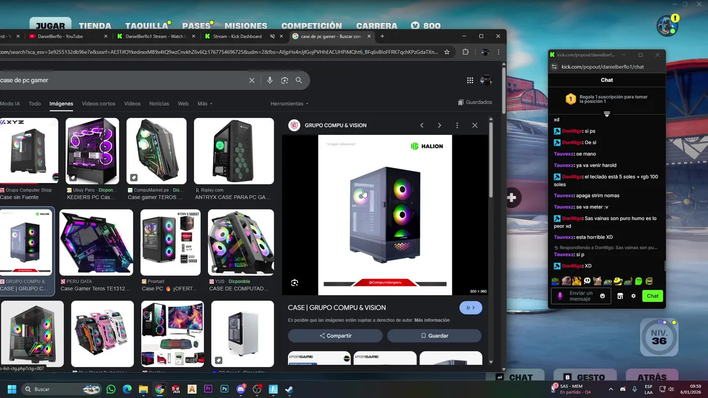Open the Web search filter
Viewport: 708px width, 398px height.
pos(183,103)
